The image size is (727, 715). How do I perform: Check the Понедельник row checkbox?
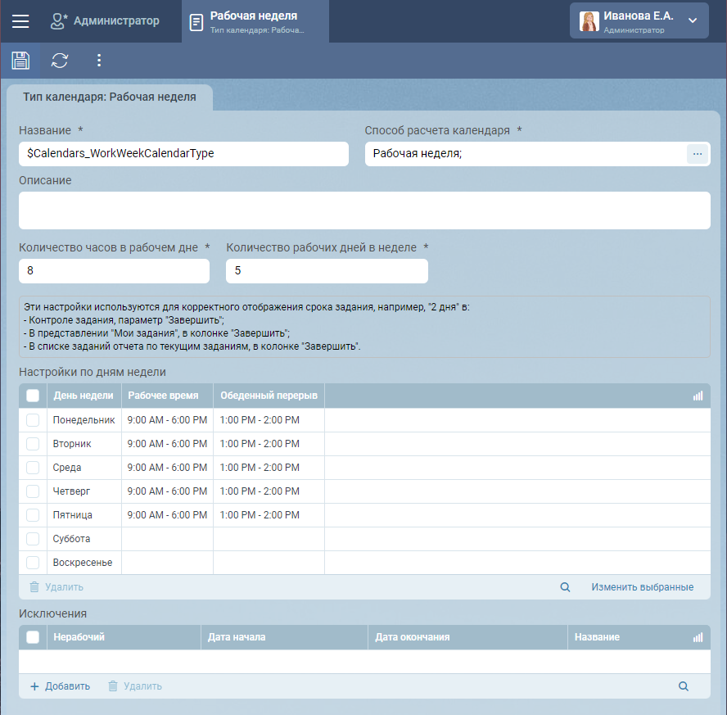click(33, 420)
